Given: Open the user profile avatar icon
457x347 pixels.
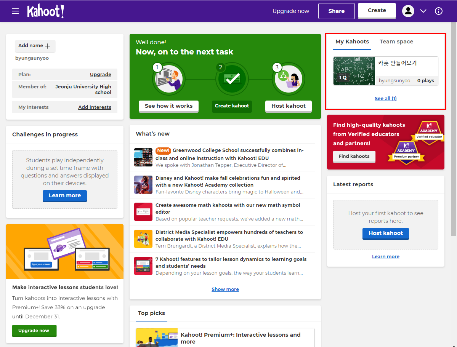Looking at the screenshot, I should [x=408, y=11].
